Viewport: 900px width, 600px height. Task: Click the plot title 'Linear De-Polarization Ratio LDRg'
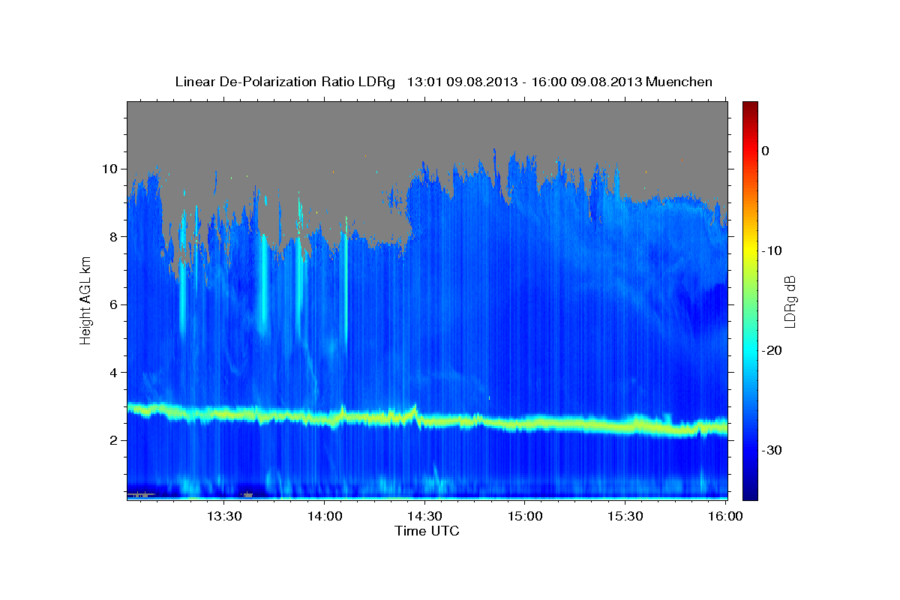(x=285, y=82)
